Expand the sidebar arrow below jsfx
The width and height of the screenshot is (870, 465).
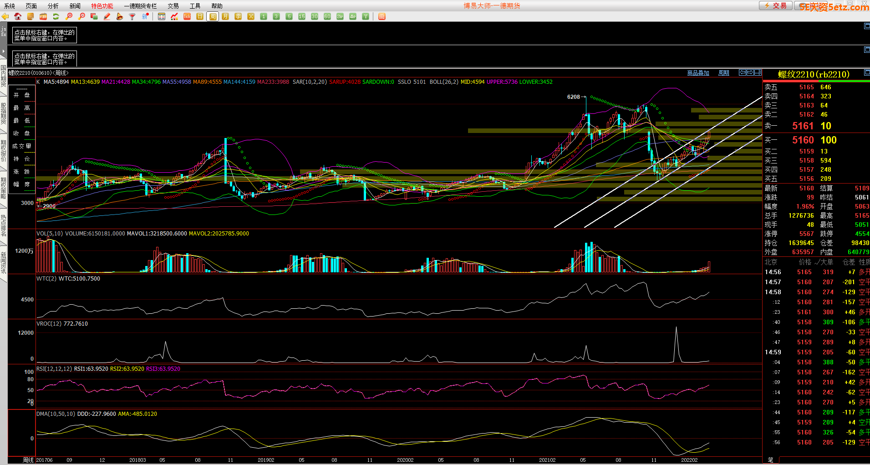pyautogui.click(x=4, y=51)
